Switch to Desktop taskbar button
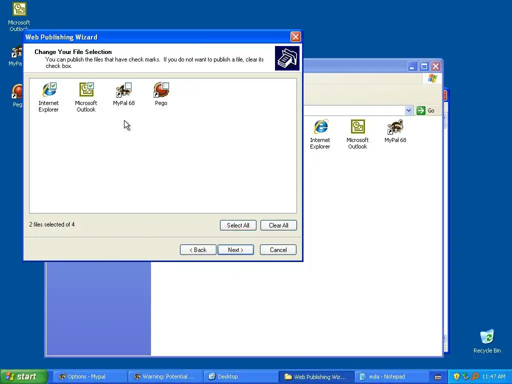 (240, 376)
